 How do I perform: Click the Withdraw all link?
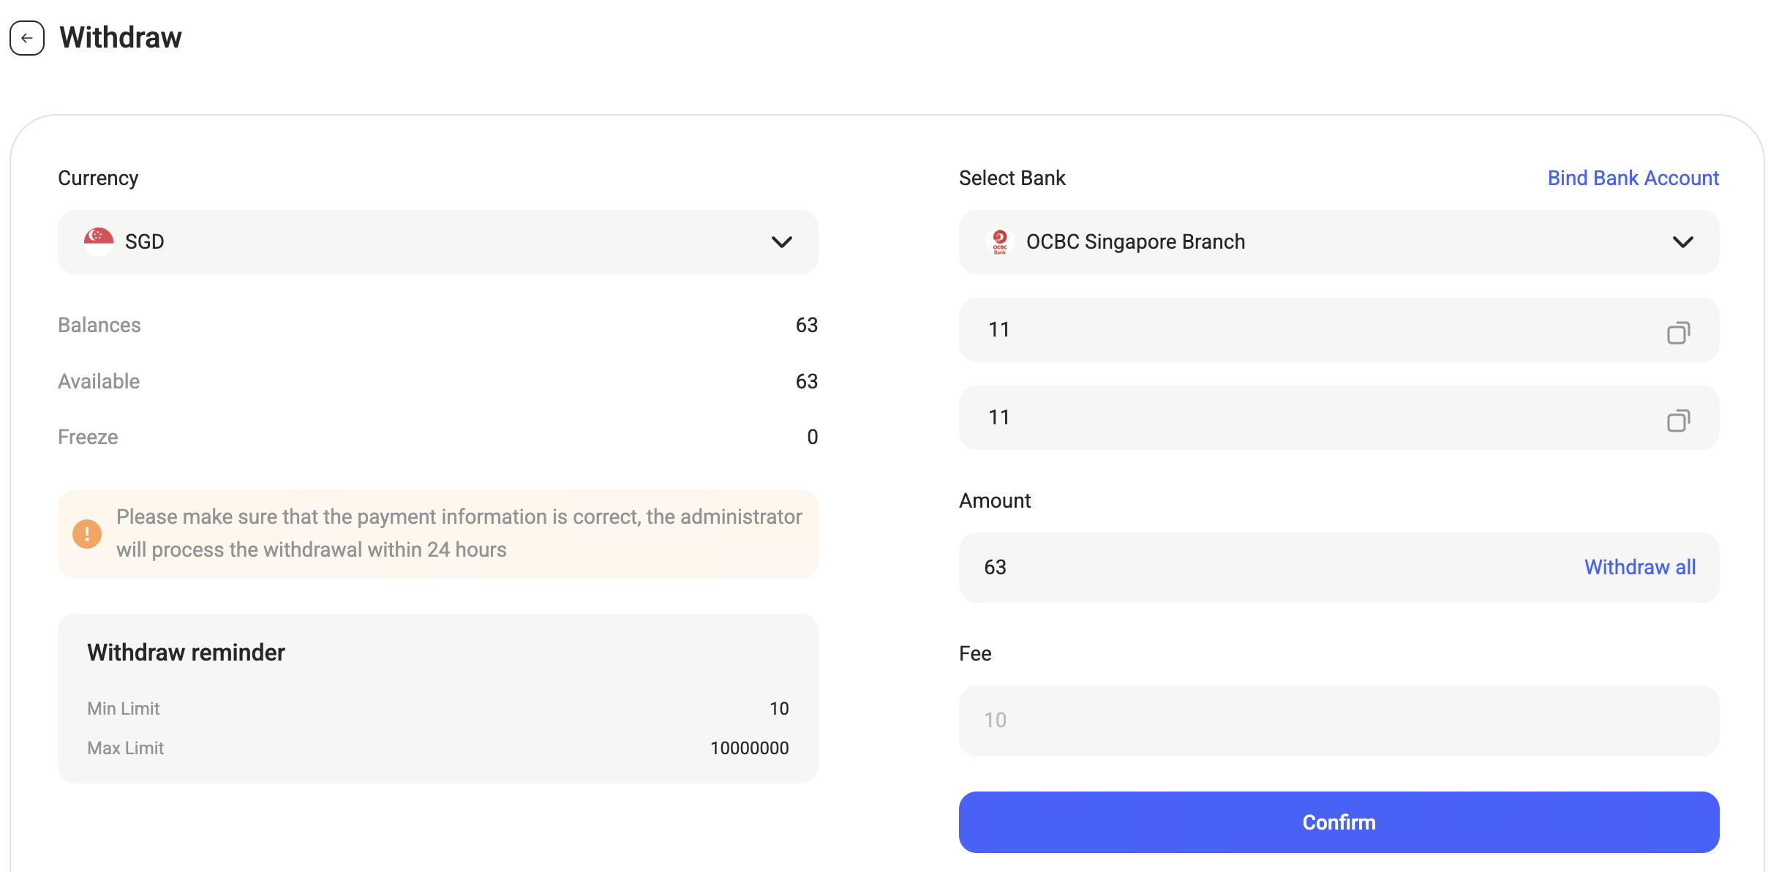click(1639, 567)
